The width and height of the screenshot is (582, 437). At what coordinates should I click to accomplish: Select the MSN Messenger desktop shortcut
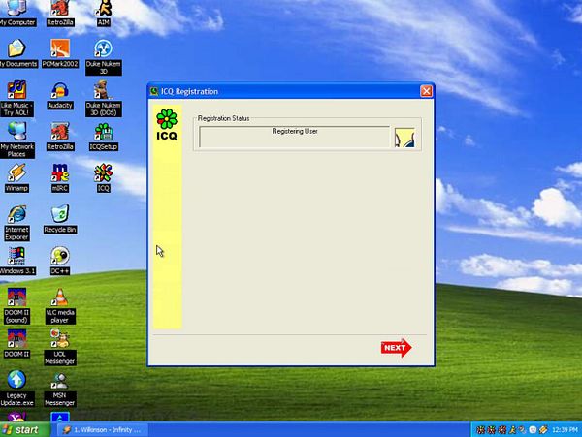(60, 389)
